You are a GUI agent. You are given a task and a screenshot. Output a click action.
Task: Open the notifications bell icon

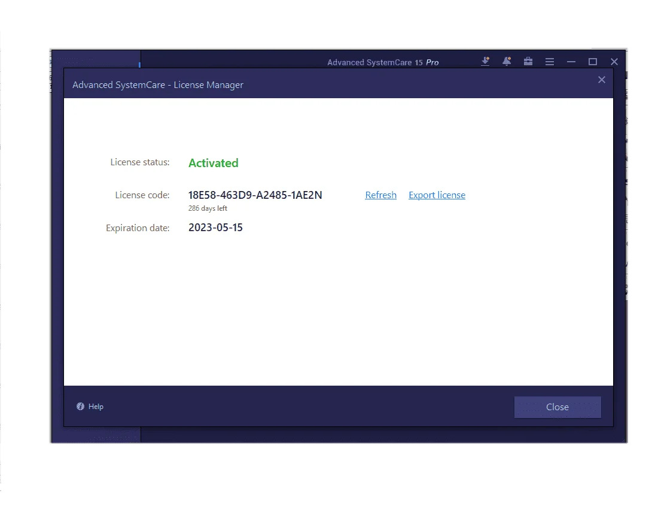point(507,62)
